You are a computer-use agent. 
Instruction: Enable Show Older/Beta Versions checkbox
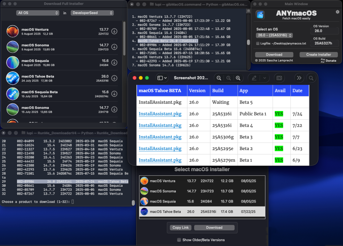click(179, 240)
